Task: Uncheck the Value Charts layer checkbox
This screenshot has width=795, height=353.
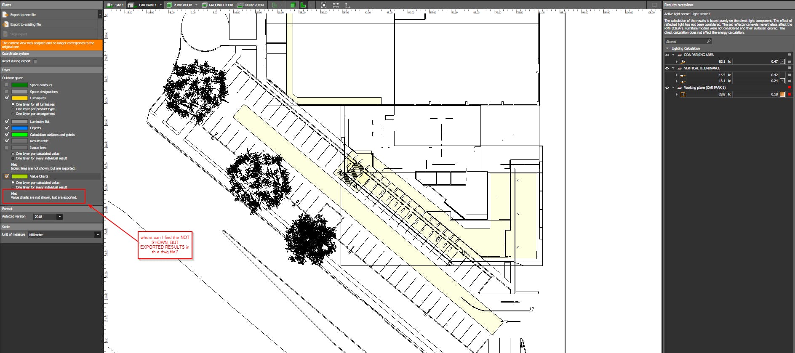Action: [7, 176]
